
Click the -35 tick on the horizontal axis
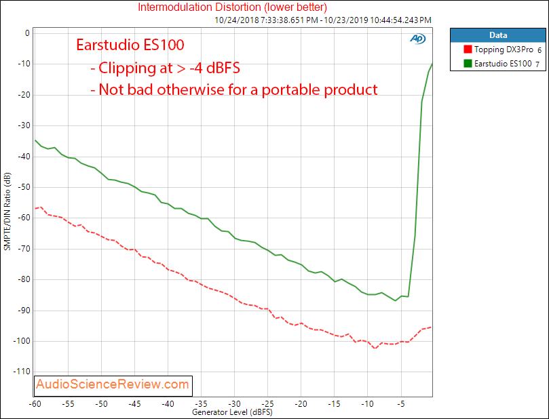coord(202,404)
